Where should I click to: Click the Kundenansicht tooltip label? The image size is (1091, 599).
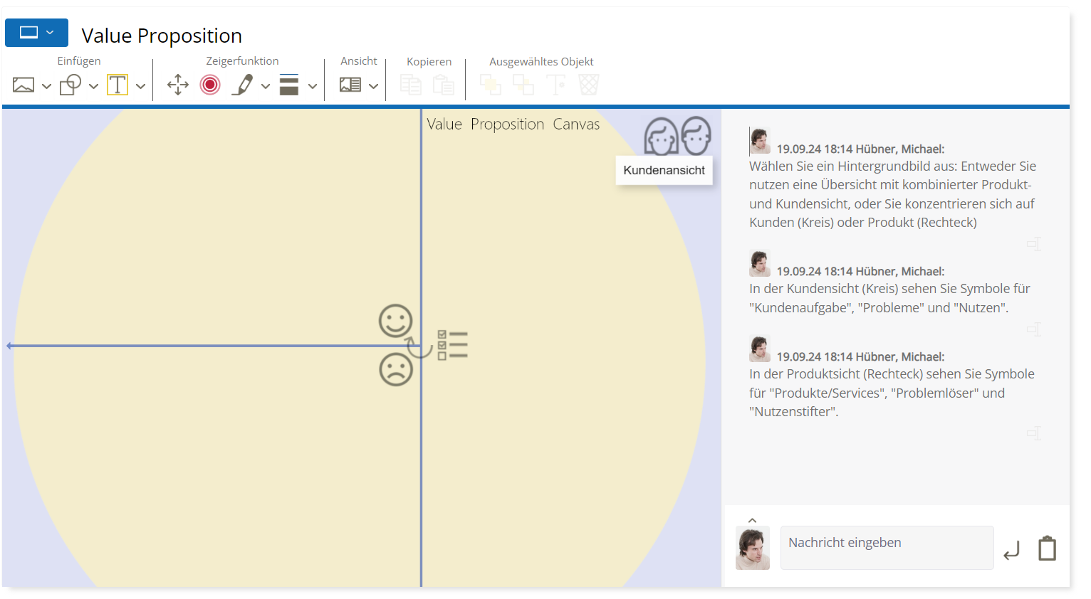664,171
